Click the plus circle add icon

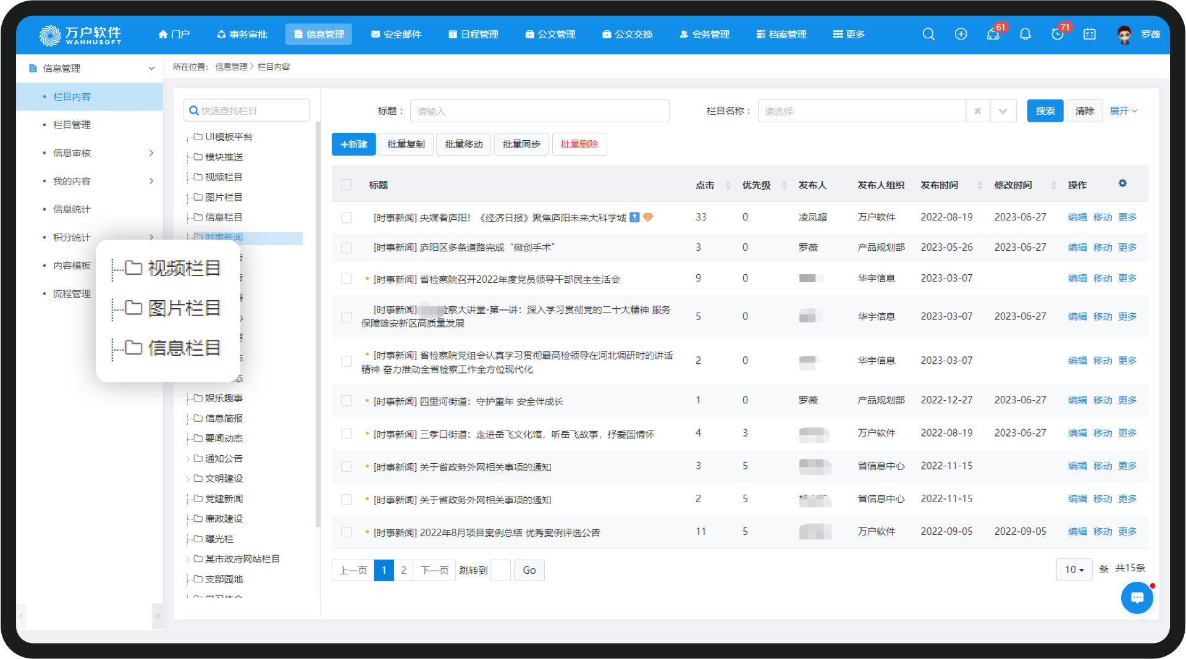pyautogui.click(x=961, y=35)
